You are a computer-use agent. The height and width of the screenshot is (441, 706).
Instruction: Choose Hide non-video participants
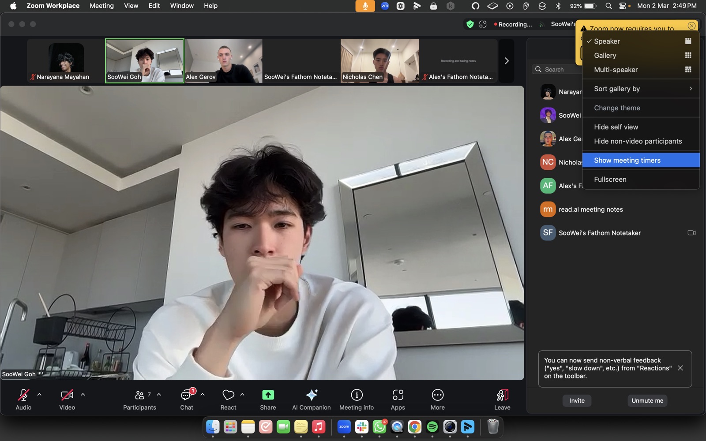click(x=641, y=141)
